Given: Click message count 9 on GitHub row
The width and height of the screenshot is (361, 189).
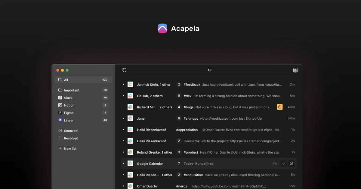Looking at the screenshot, I should [x=179, y=96].
